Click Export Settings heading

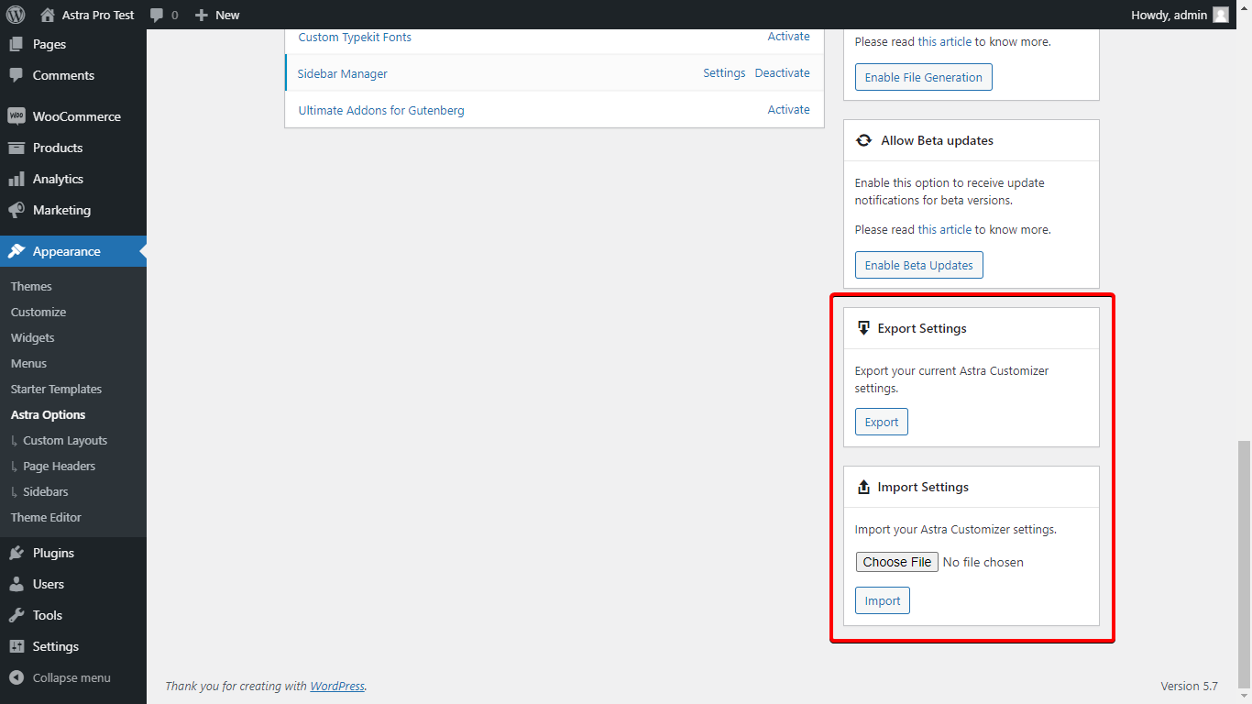click(x=922, y=328)
